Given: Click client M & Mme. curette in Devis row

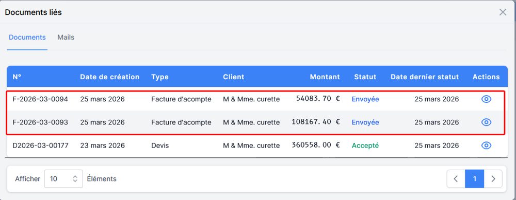Looking at the screenshot, I should [x=251, y=146].
